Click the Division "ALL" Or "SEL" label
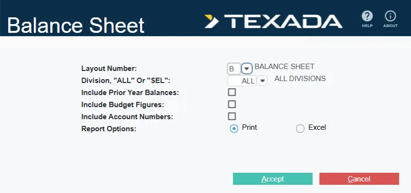The width and height of the screenshot is (411, 193). click(126, 80)
